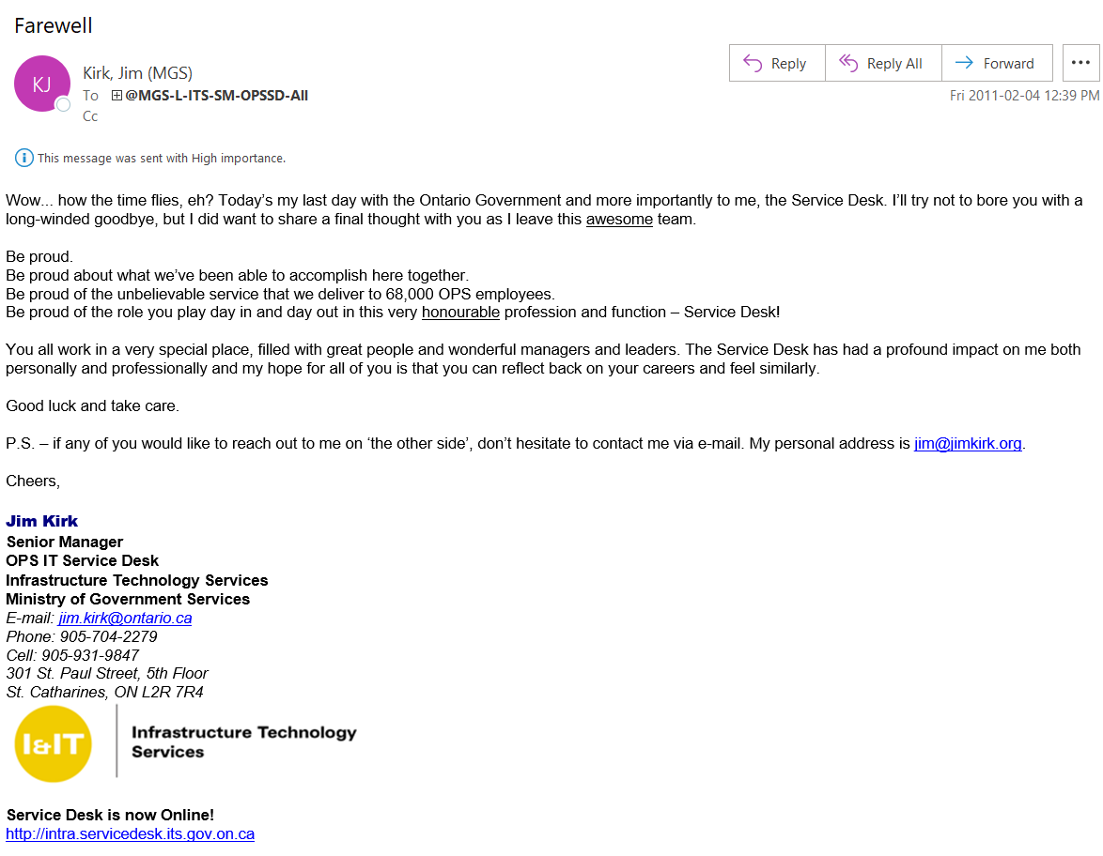
Task: Click the high importance info icon
Action: 23,158
